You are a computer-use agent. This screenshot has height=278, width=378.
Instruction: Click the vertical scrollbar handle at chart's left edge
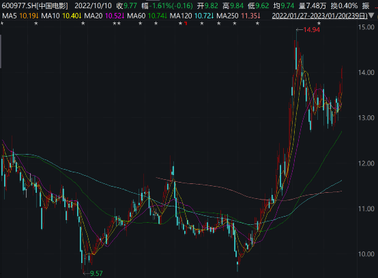1,52
